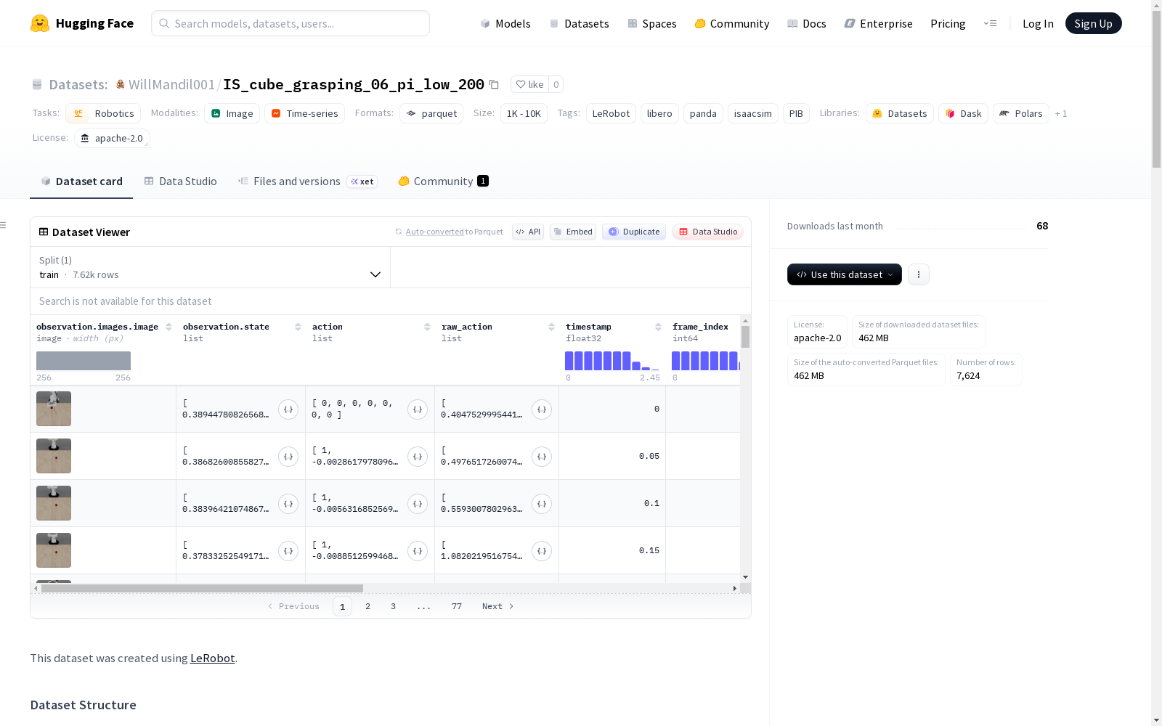
Task: Select the isaacsim tag
Action: click(753, 113)
